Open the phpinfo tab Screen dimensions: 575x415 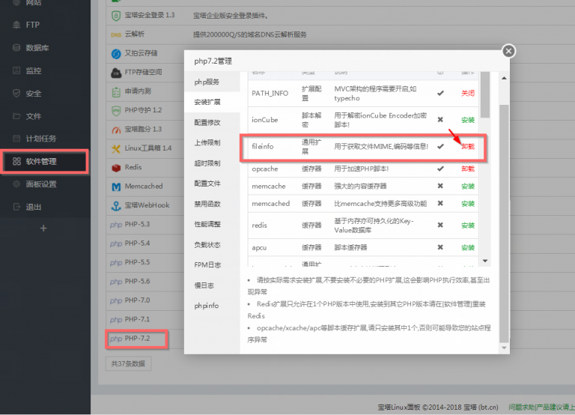pyautogui.click(x=207, y=306)
